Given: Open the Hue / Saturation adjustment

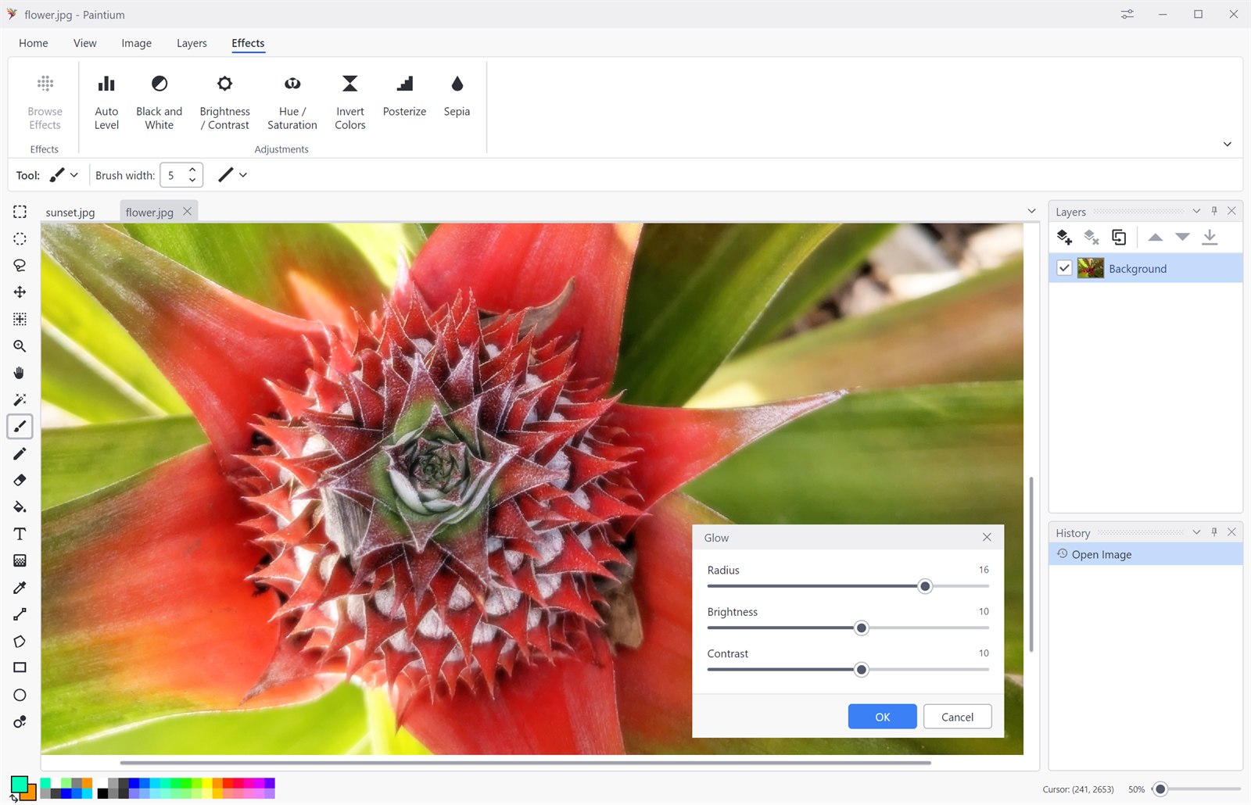Looking at the screenshot, I should pyautogui.click(x=292, y=102).
